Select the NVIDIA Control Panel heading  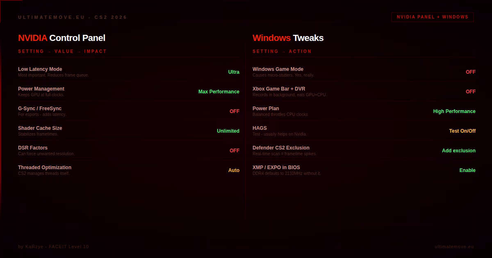(61, 38)
